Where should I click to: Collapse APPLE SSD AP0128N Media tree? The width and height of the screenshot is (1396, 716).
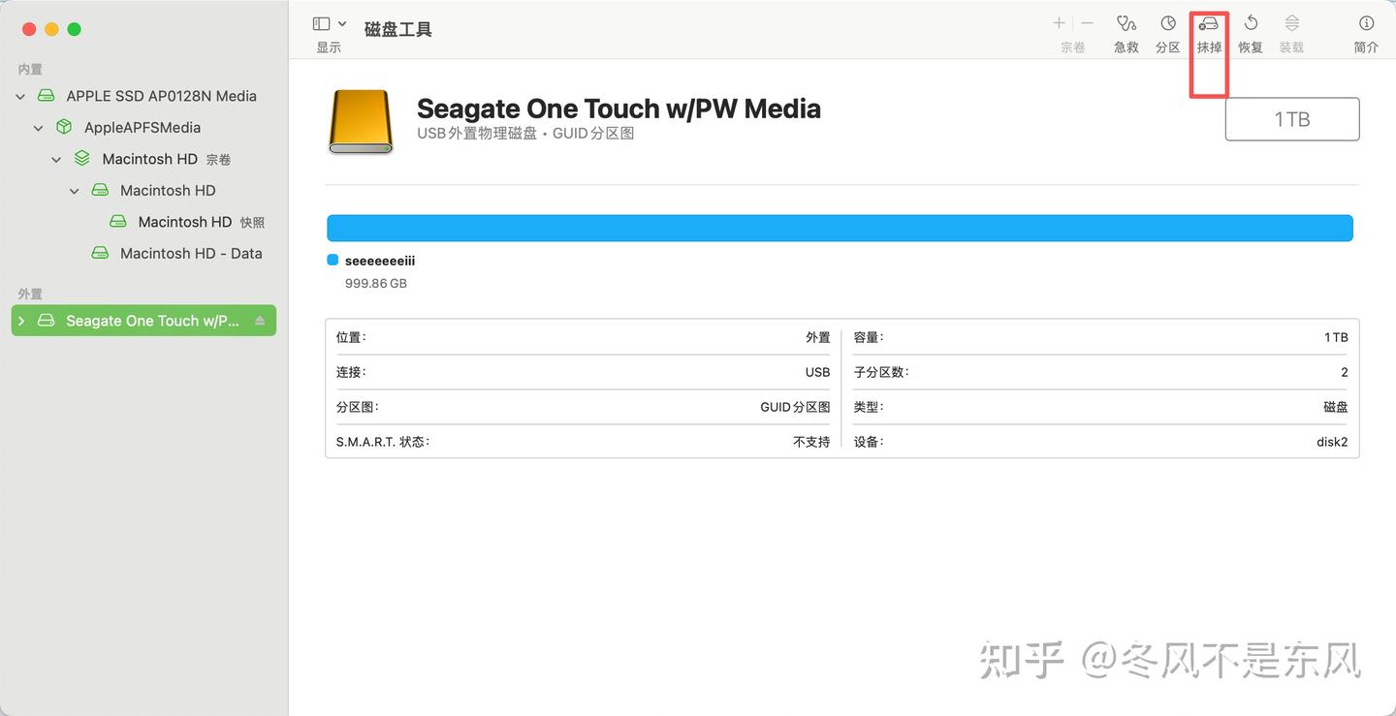20,96
